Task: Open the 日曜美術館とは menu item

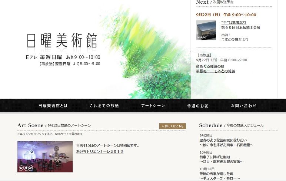Action: (x=53, y=106)
